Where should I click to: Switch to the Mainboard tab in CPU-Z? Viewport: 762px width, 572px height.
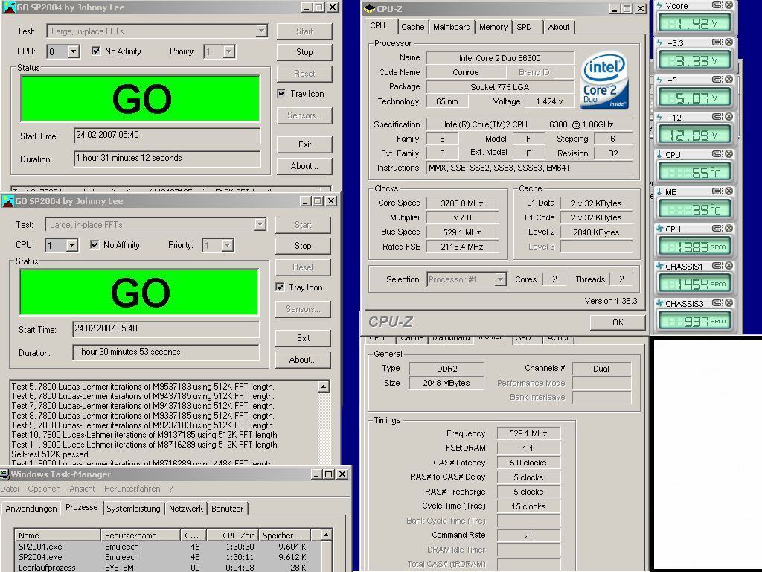pyautogui.click(x=452, y=27)
